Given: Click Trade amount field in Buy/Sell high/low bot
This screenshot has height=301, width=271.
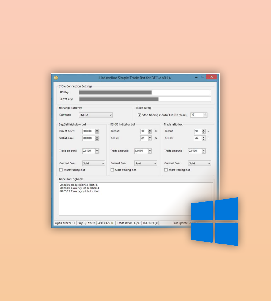Looking at the screenshot, I should point(89,151).
